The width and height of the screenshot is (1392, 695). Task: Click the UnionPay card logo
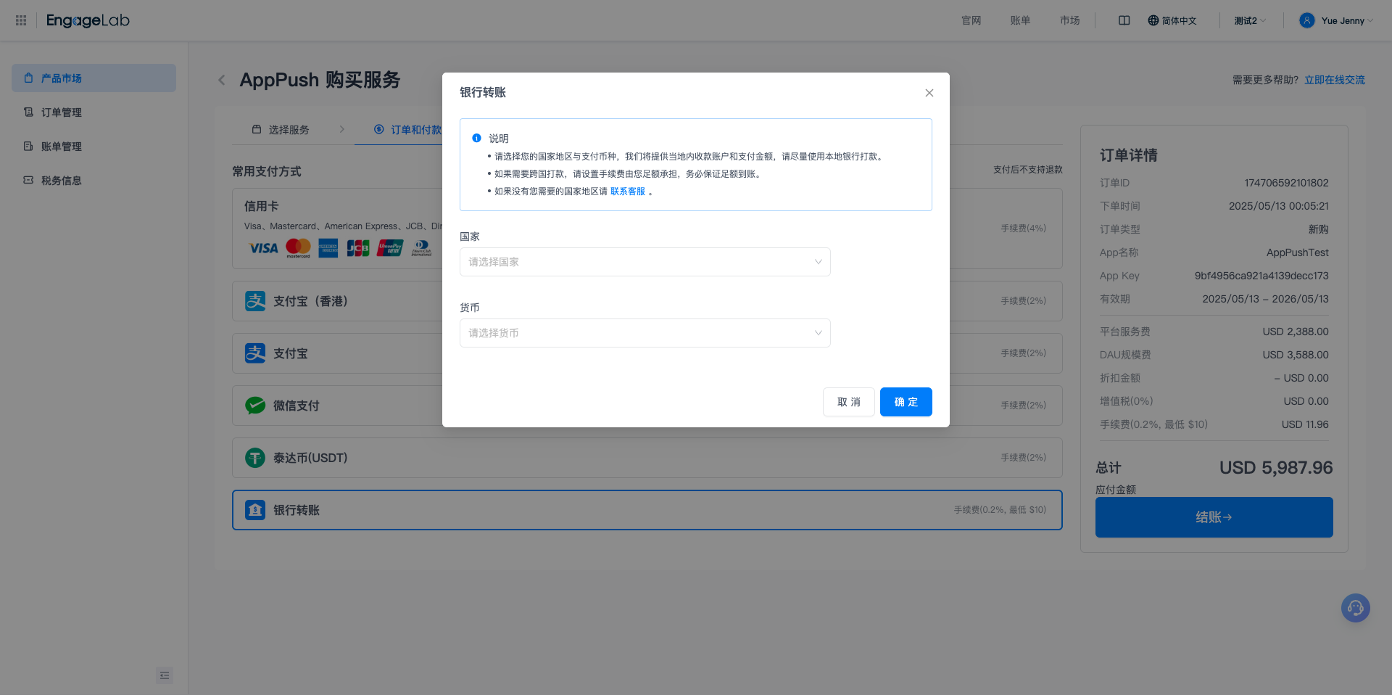(x=390, y=248)
